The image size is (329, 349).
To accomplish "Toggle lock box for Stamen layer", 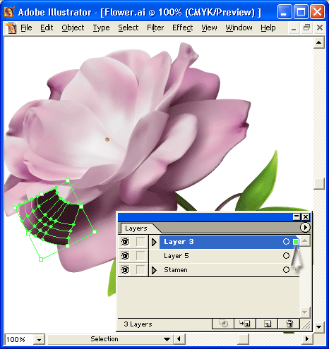I will 140,270.
